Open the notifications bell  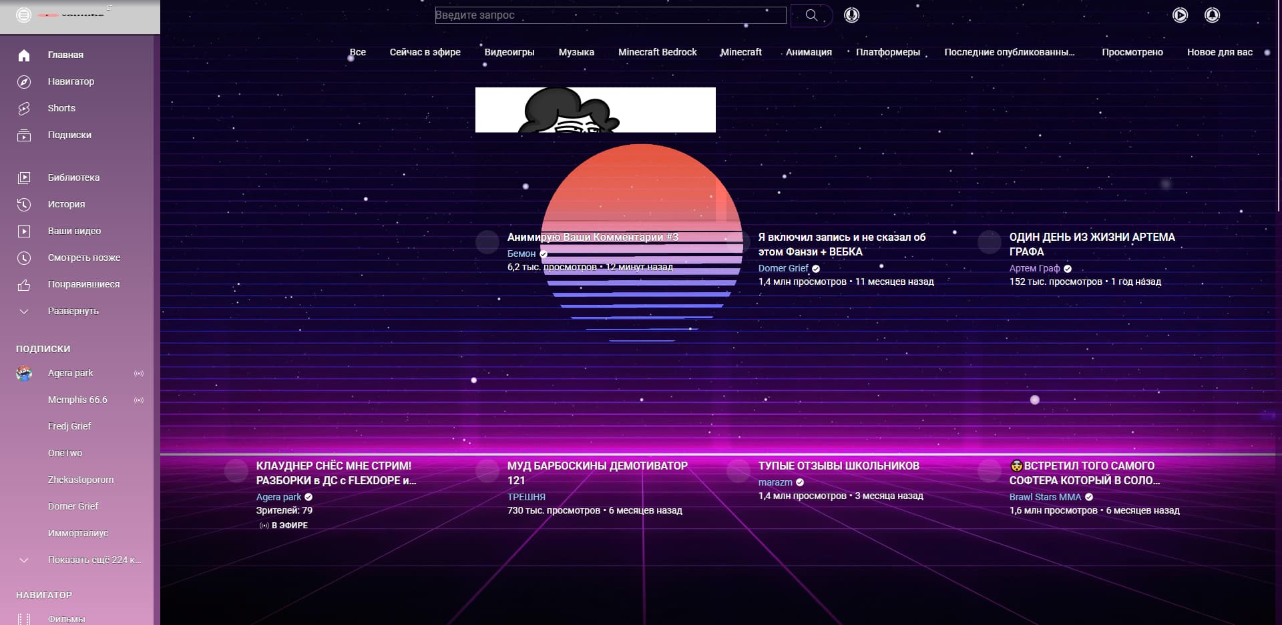coord(1212,15)
